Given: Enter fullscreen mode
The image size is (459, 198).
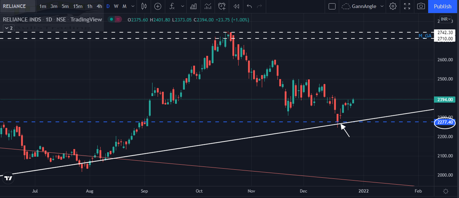Looking at the screenshot, I should [407, 6].
